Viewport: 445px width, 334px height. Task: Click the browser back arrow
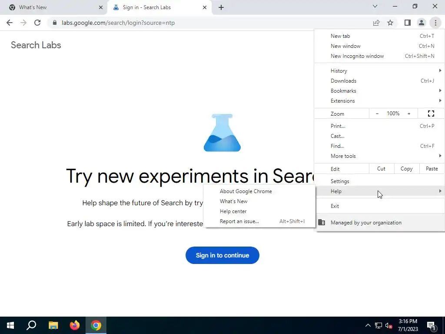10,23
